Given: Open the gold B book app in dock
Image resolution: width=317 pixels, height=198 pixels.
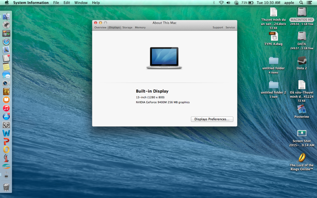Looking at the screenshot, I should point(6,92).
